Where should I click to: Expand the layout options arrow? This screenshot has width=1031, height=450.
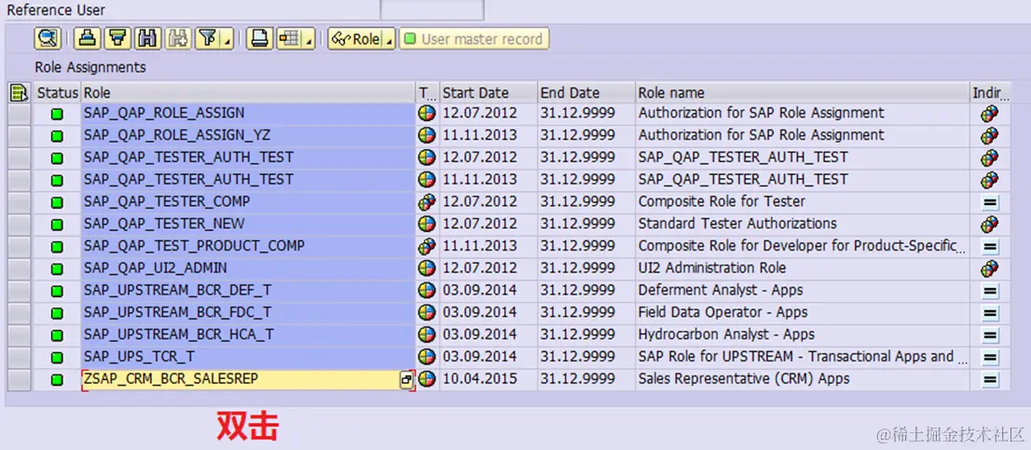(x=309, y=42)
